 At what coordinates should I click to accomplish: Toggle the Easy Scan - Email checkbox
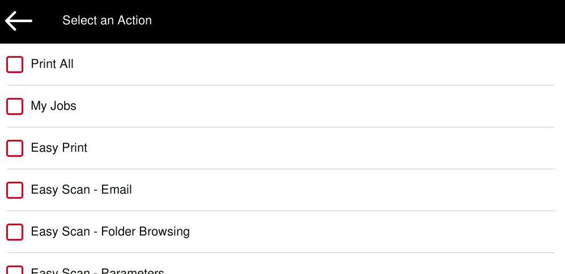15,190
